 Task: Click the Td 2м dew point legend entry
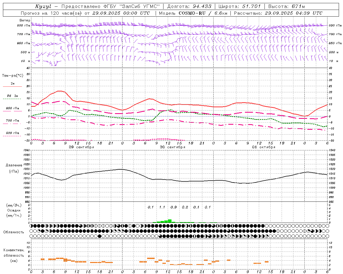click(12, 96)
